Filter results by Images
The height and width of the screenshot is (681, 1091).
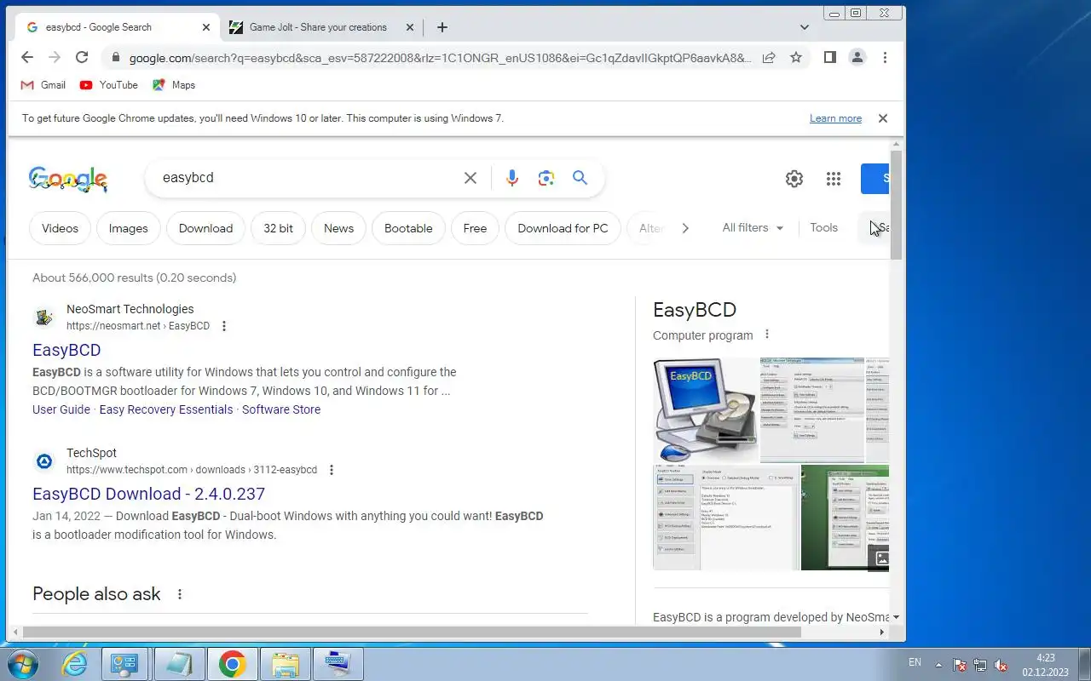128,228
